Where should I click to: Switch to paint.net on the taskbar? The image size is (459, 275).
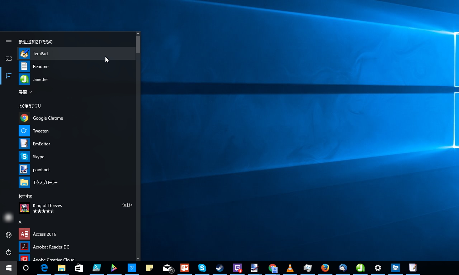point(255,268)
